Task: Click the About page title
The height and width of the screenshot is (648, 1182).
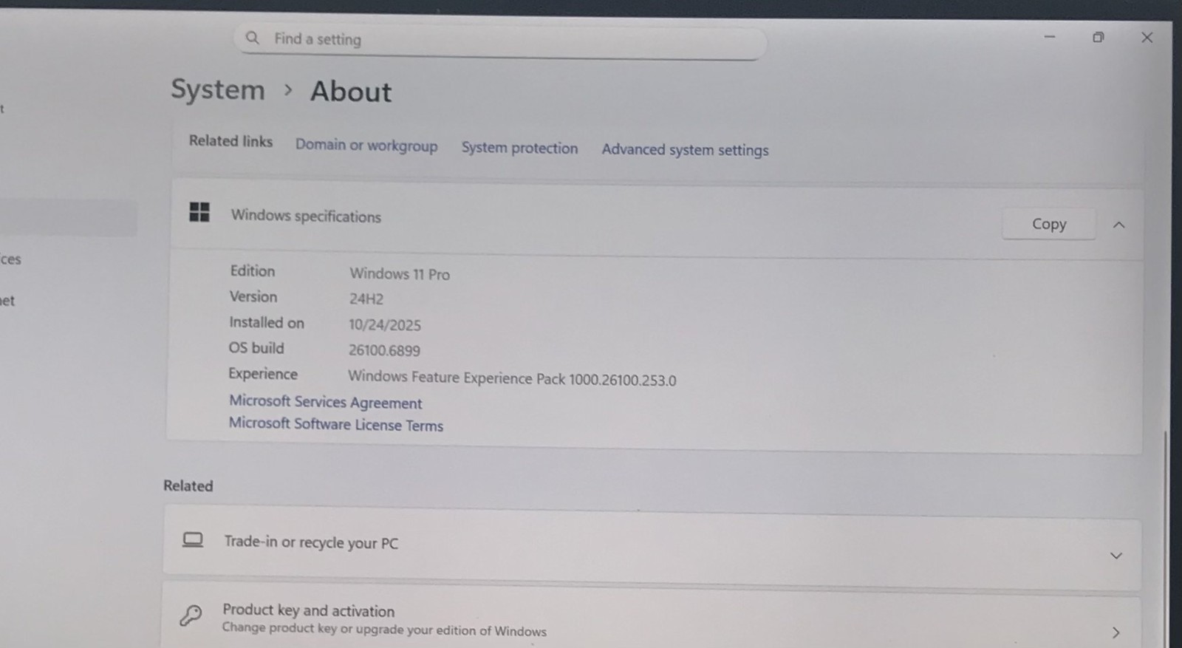Action: pos(351,92)
